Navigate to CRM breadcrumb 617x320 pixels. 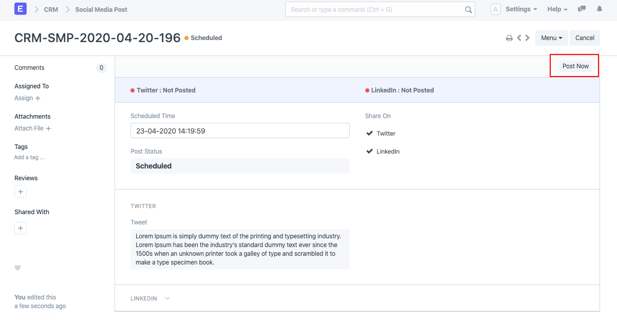pos(51,9)
